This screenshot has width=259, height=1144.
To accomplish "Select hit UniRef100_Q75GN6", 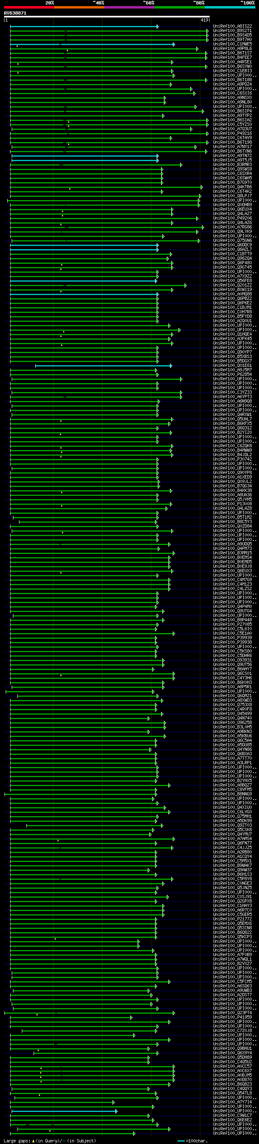I will pos(232,240).
